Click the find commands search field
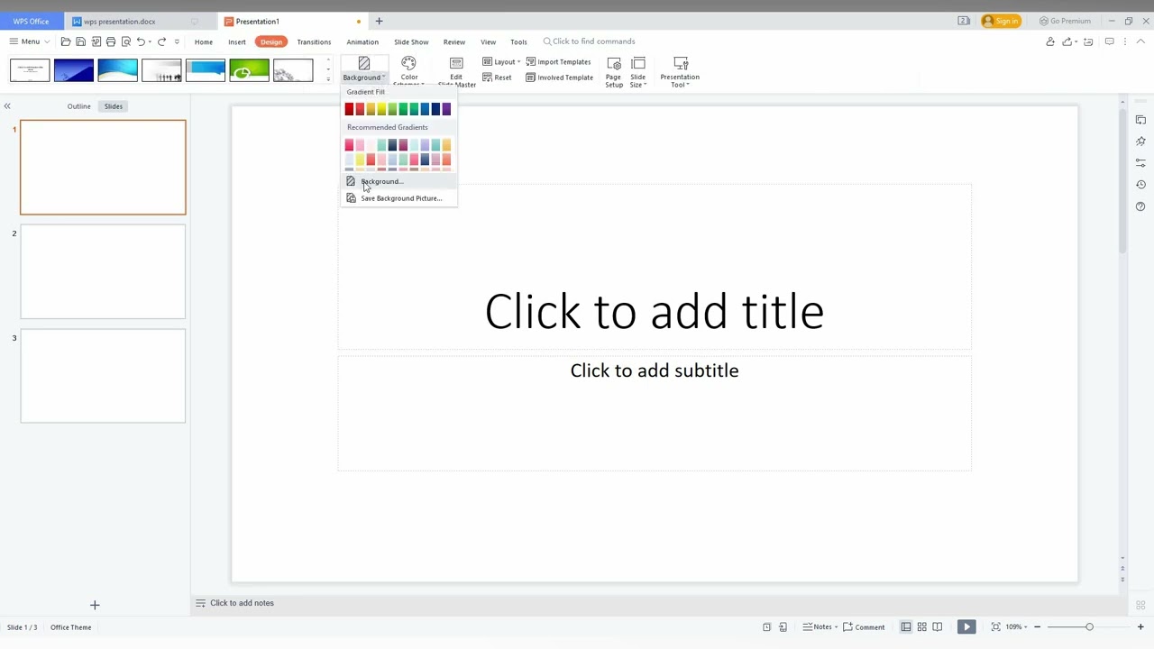The image size is (1154, 649). [591, 41]
